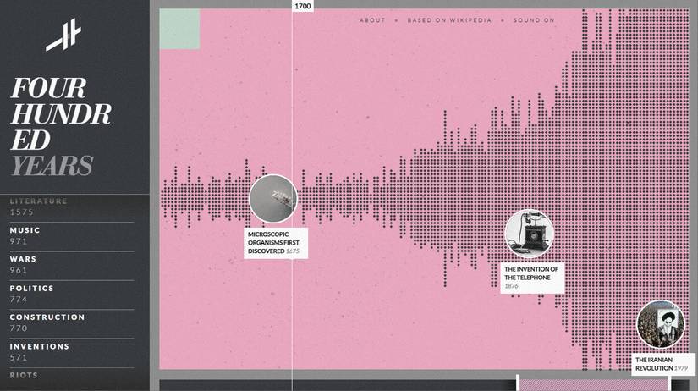Click the pink timeline range scrubber at the bottom
The width and height of the screenshot is (698, 391).
[x=594, y=385]
